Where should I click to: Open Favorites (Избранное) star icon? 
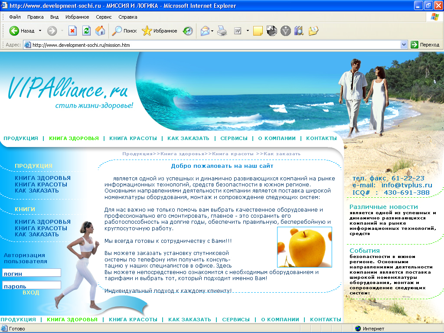point(147,31)
